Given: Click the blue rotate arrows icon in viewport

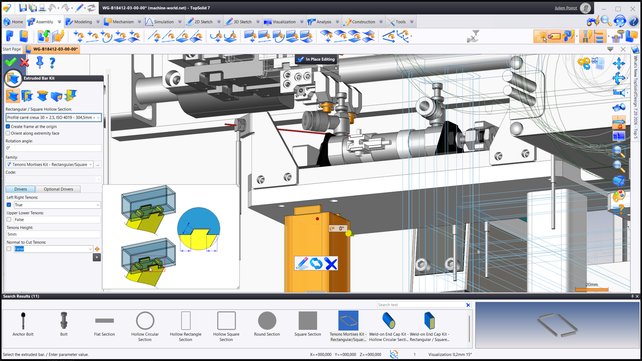Looking at the screenshot, I should [316, 263].
